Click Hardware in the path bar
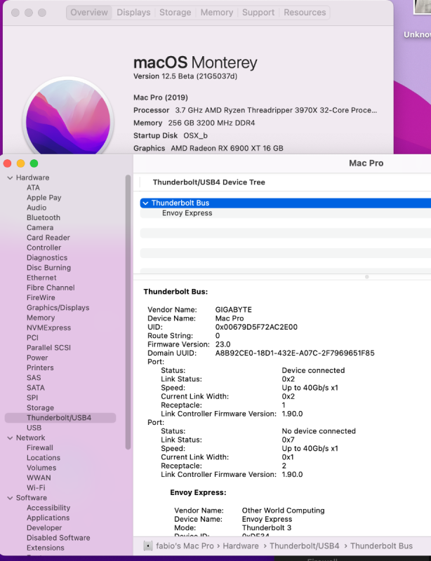This screenshot has height=561, width=431. click(x=241, y=546)
